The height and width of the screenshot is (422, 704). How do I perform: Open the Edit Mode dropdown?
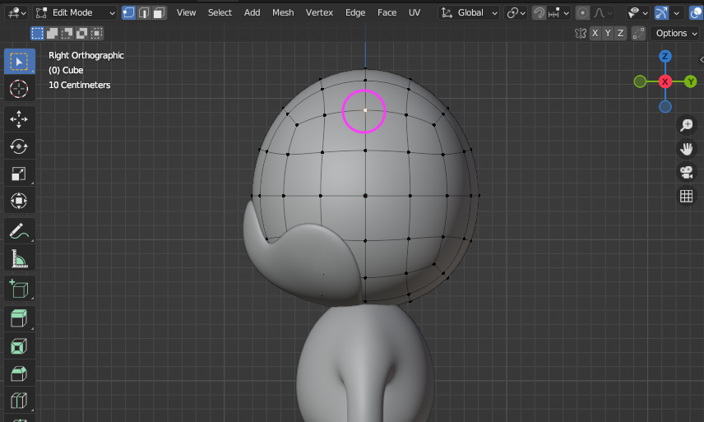(x=76, y=12)
